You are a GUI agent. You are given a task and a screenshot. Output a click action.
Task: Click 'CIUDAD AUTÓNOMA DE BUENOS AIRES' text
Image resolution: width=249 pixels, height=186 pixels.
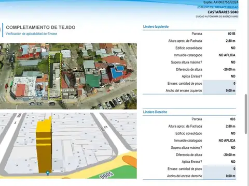(217, 17)
